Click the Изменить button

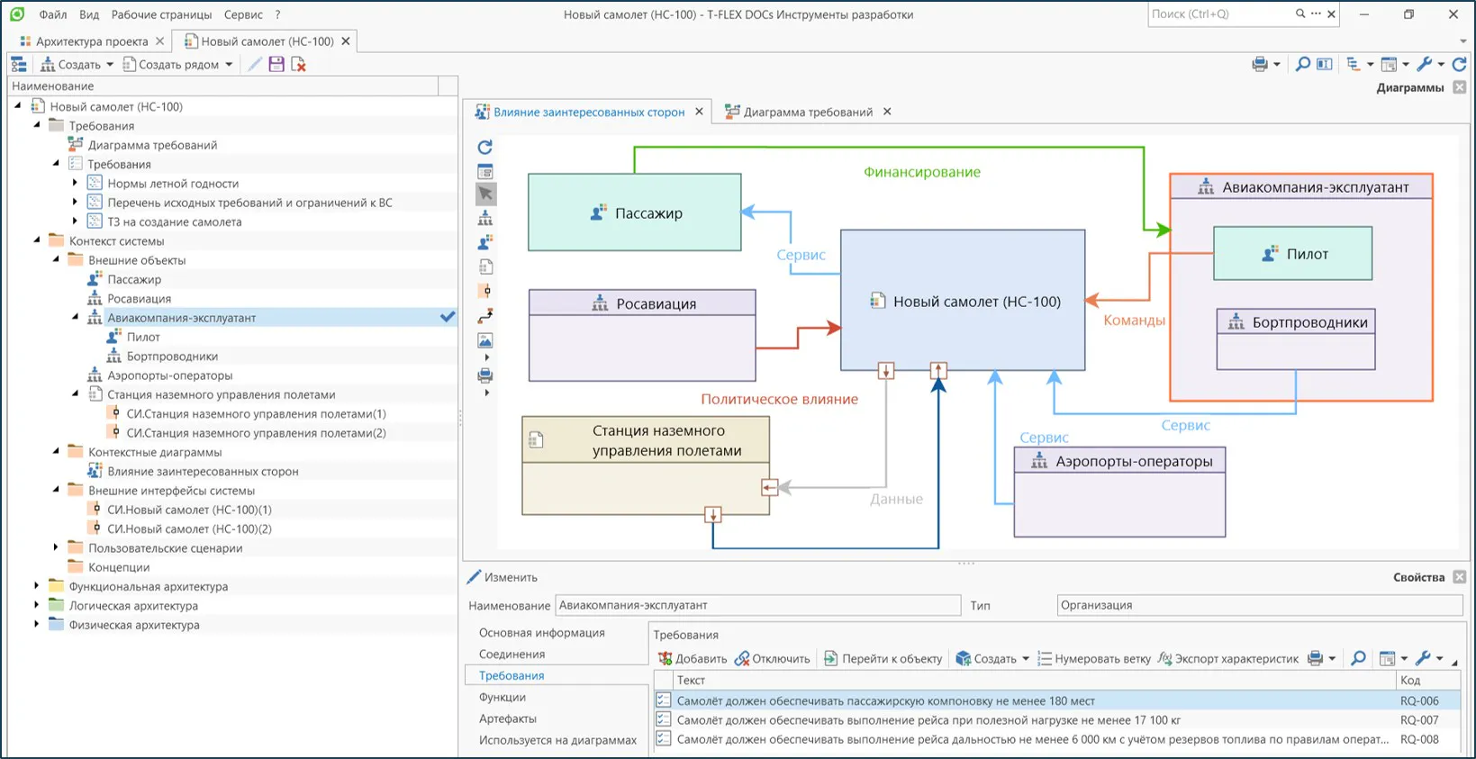click(x=503, y=577)
